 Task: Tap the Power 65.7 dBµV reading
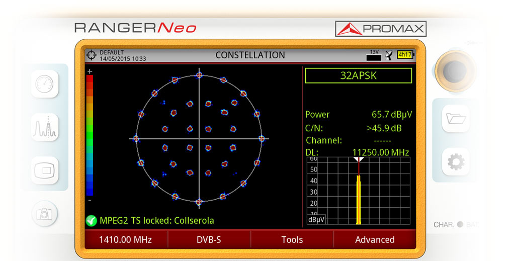pyautogui.click(x=358, y=114)
